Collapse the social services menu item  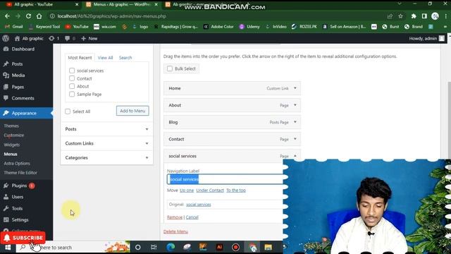pyautogui.click(x=295, y=156)
